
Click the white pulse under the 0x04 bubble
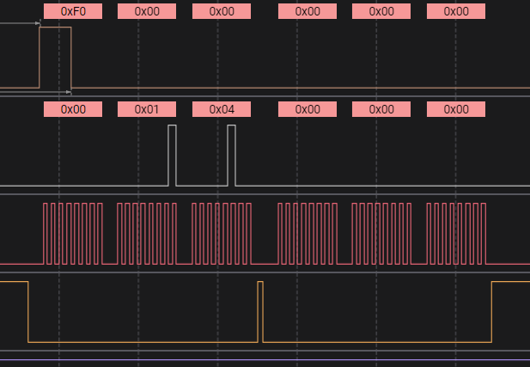232,156
